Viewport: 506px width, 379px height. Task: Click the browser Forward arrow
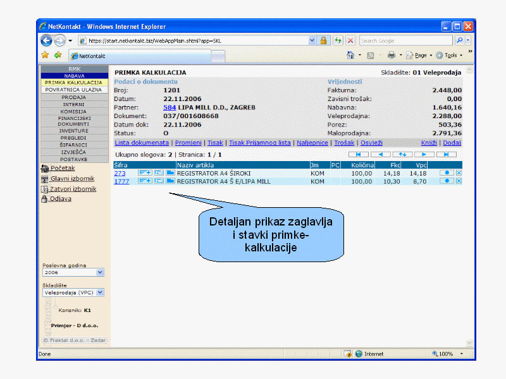[59, 40]
